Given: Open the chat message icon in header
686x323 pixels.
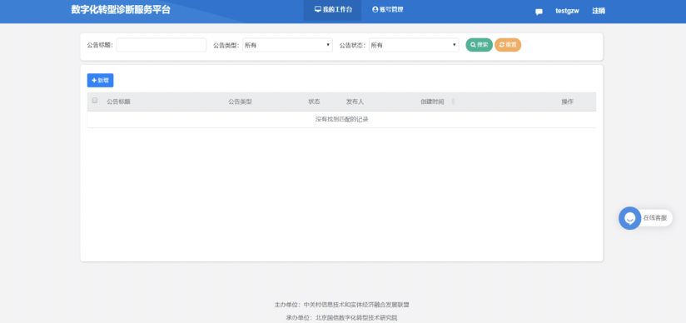Looking at the screenshot, I should (x=539, y=12).
